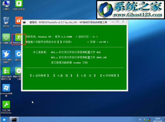Launch the U盘启动盘克隆制作工具 icon

tap(6, 73)
